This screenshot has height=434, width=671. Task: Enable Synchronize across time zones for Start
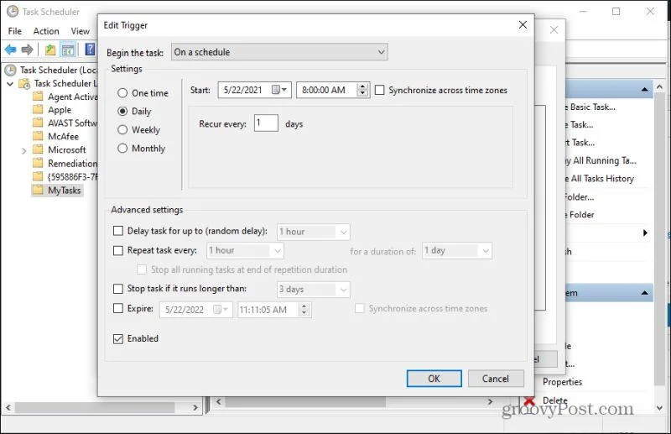380,90
